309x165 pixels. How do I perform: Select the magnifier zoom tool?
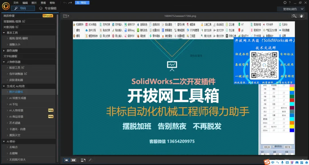coord(294,16)
